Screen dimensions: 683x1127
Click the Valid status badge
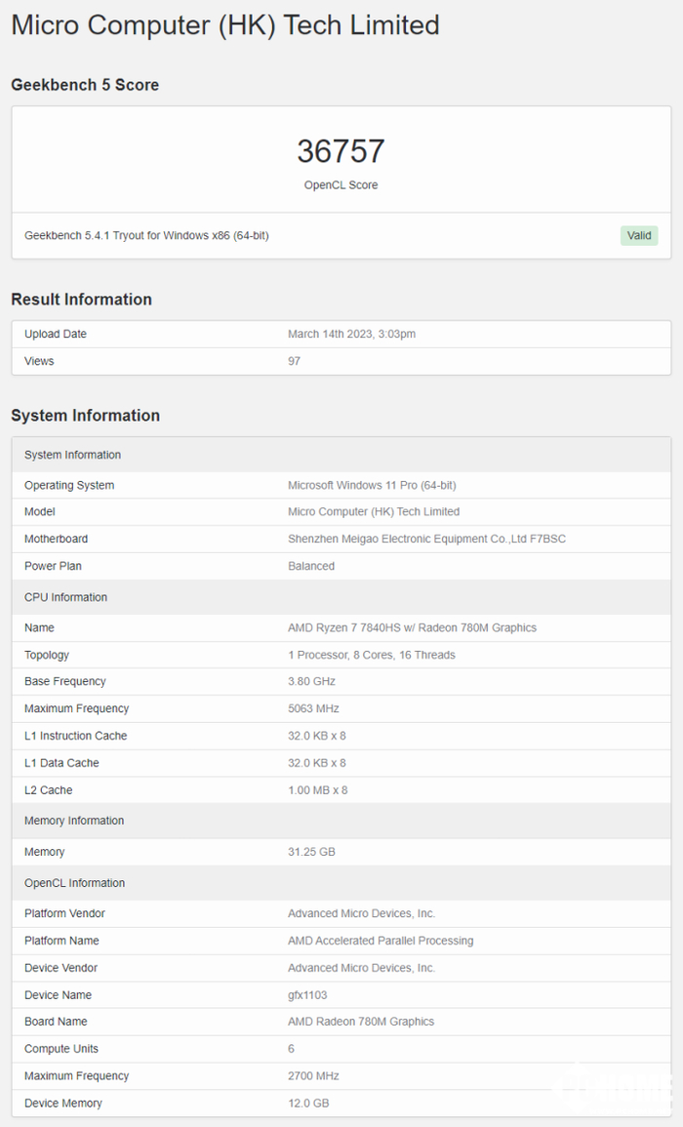pos(639,235)
